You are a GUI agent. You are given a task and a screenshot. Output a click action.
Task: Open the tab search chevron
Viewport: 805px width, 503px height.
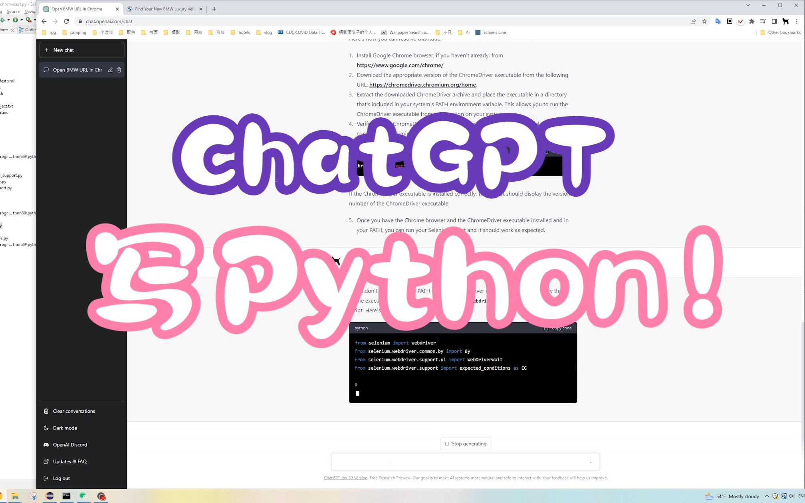click(x=748, y=5)
